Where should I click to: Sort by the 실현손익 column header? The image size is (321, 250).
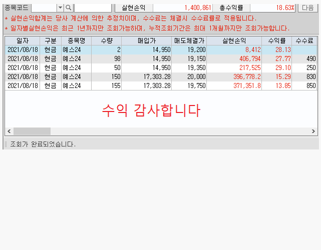(234, 41)
